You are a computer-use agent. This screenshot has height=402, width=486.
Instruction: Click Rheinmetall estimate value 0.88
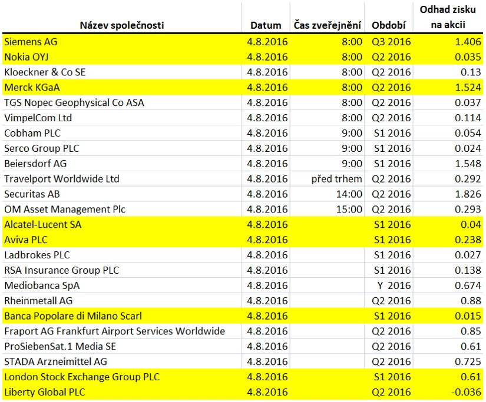(x=471, y=300)
